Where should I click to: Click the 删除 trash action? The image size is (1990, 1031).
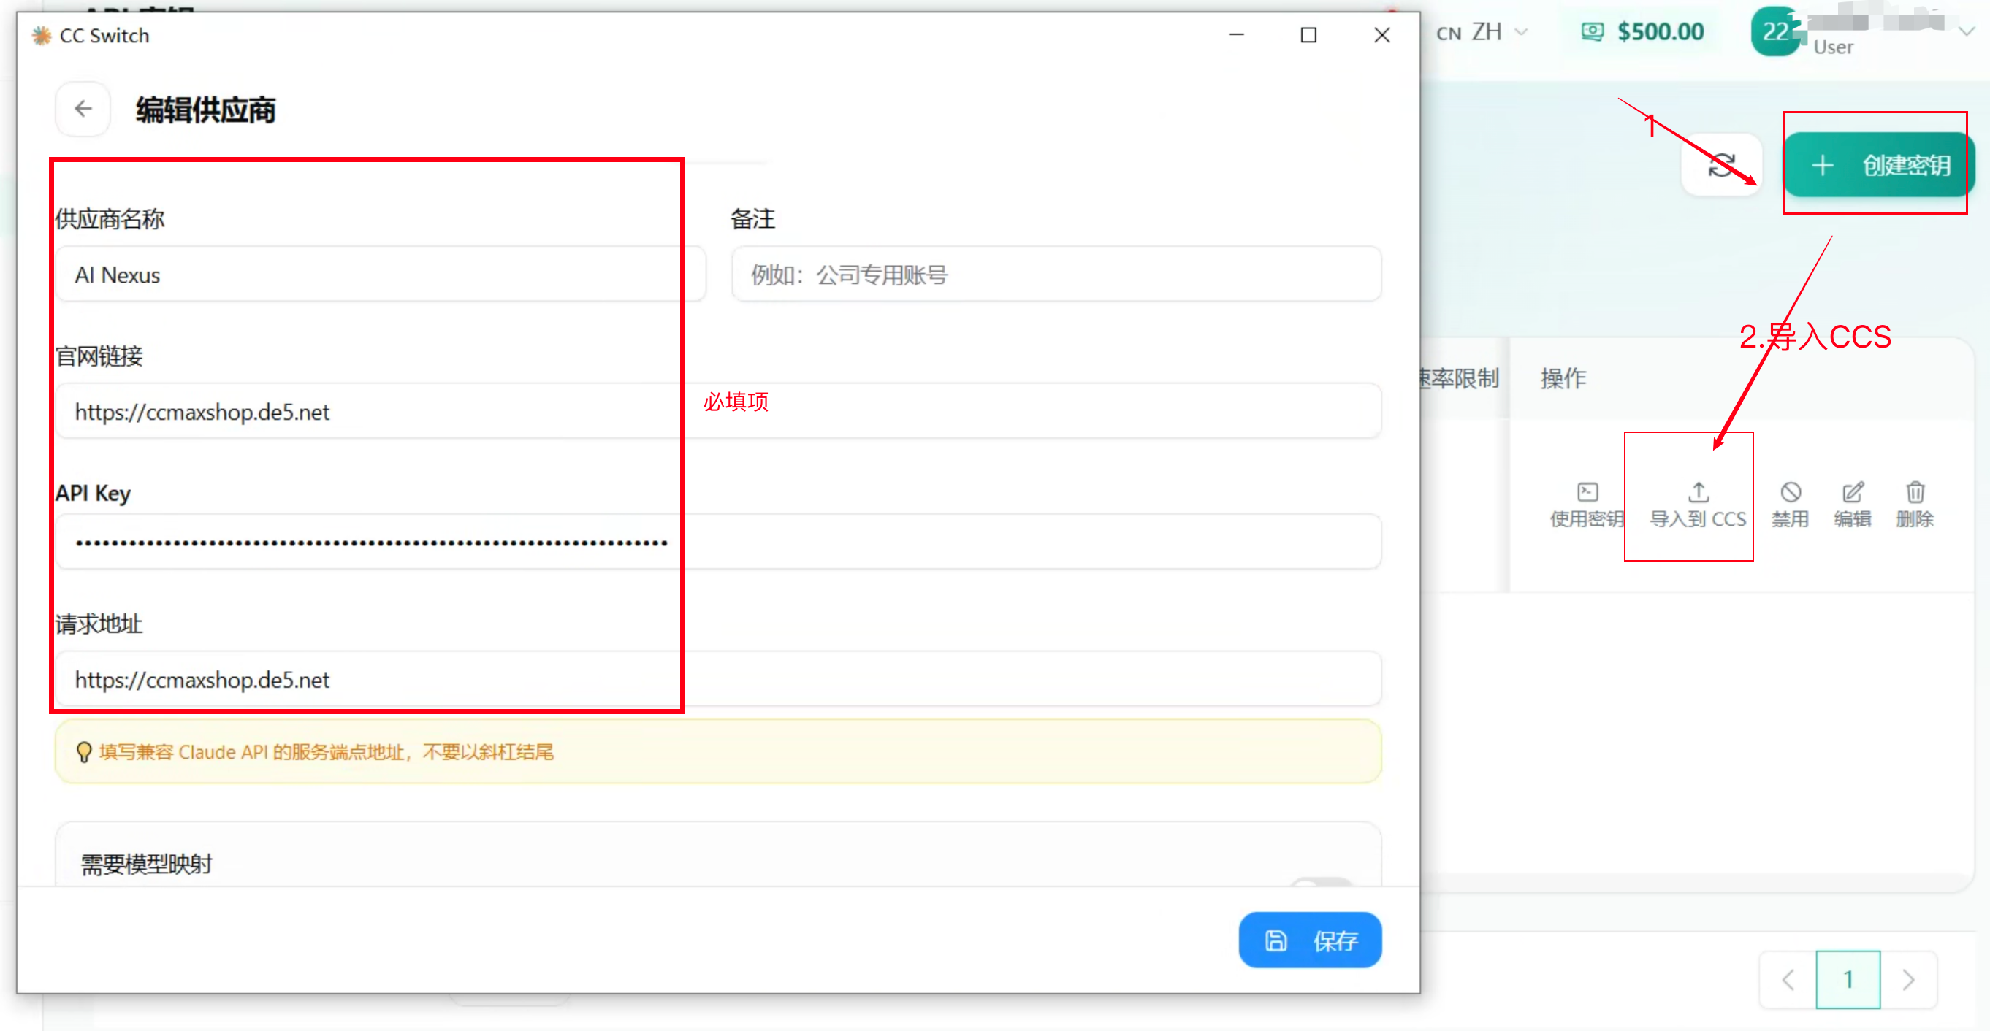(1914, 505)
